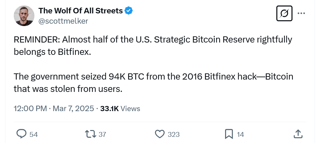319x143 pixels.
Task: Click the 37 reposts count
Action: (102, 134)
